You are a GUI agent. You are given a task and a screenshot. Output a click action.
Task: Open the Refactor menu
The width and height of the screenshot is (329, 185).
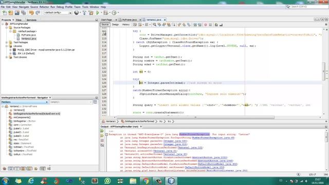[x=44, y=7]
